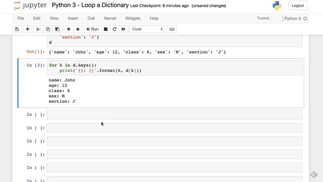Screen dimensions: 323x182
Task: Click the Last Checkpoint status text
Action: 159,6
